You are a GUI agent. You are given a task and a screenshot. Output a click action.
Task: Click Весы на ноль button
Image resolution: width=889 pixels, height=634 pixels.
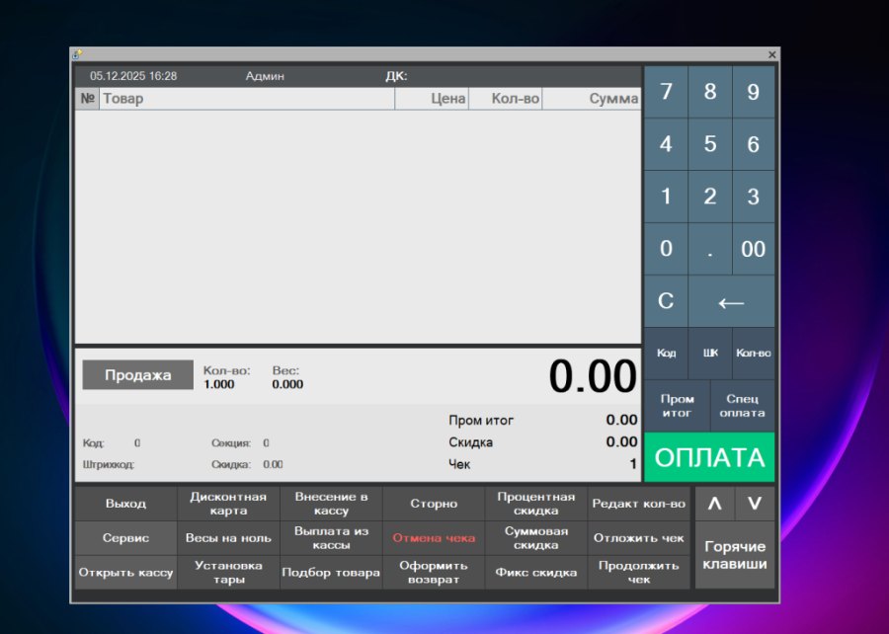[228, 538]
